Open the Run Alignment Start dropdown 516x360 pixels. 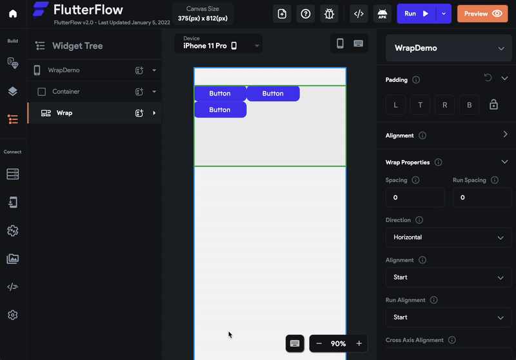(x=449, y=317)
